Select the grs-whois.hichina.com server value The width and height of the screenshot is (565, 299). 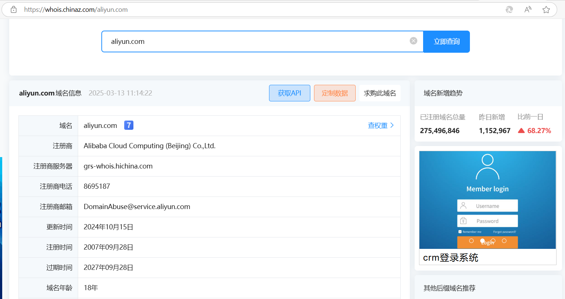pyautogui.click(x=118, y=166)
